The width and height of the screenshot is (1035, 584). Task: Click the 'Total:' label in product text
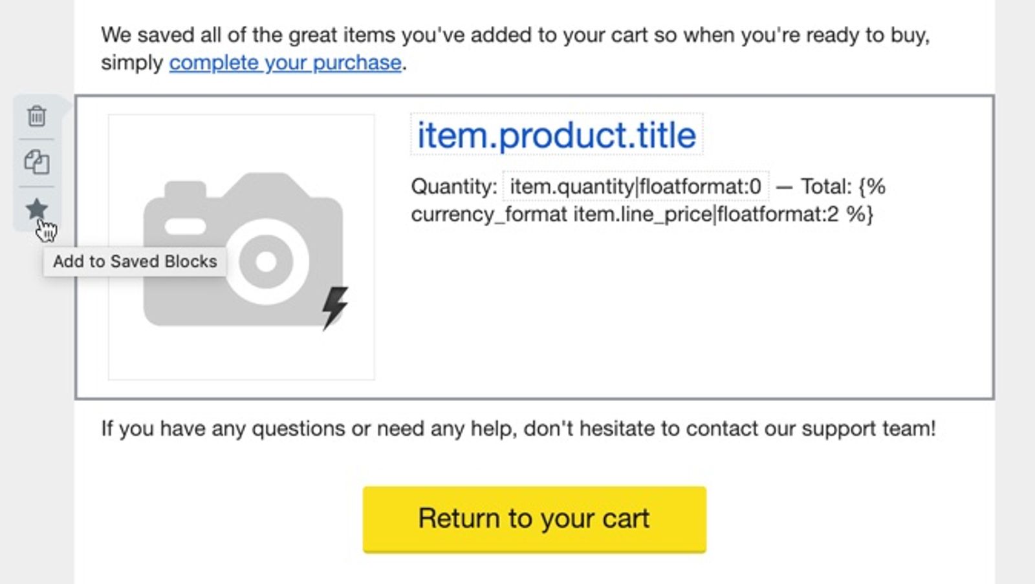[826, 187]
